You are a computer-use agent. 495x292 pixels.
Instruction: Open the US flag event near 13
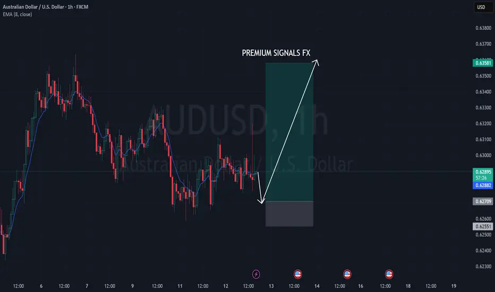coord(297,274)
